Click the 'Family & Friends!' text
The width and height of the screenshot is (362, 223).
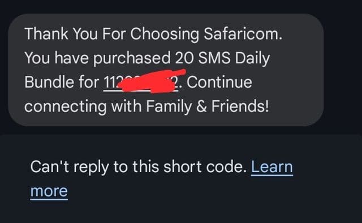click(x=208, y=106)
